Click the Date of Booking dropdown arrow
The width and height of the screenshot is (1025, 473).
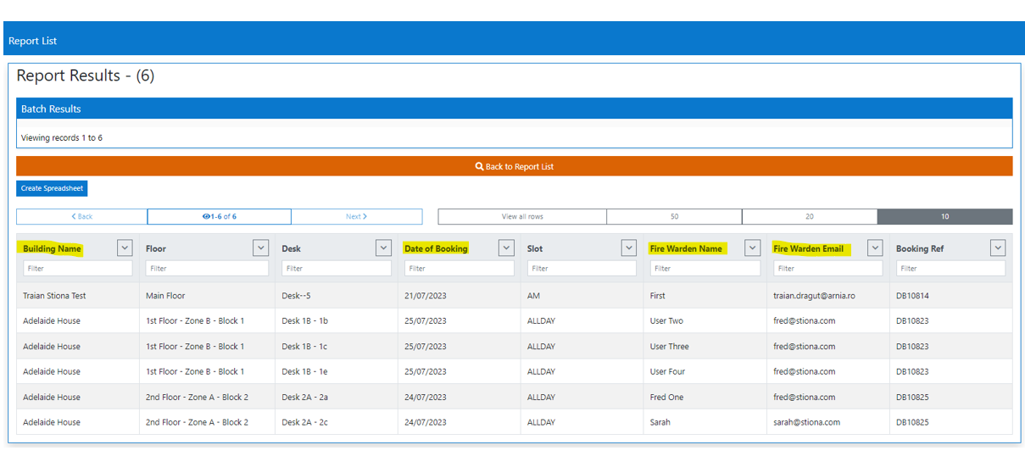506,248
